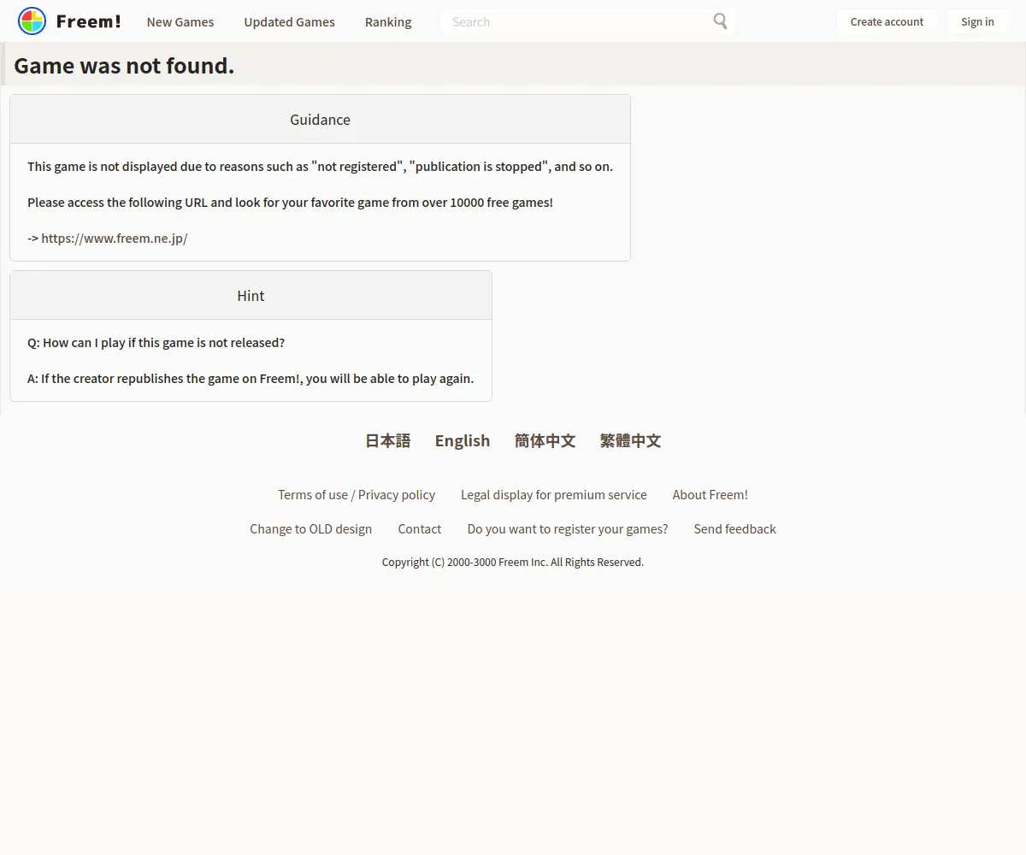
Task: Open the New Games page
Action: pos(180,22)
